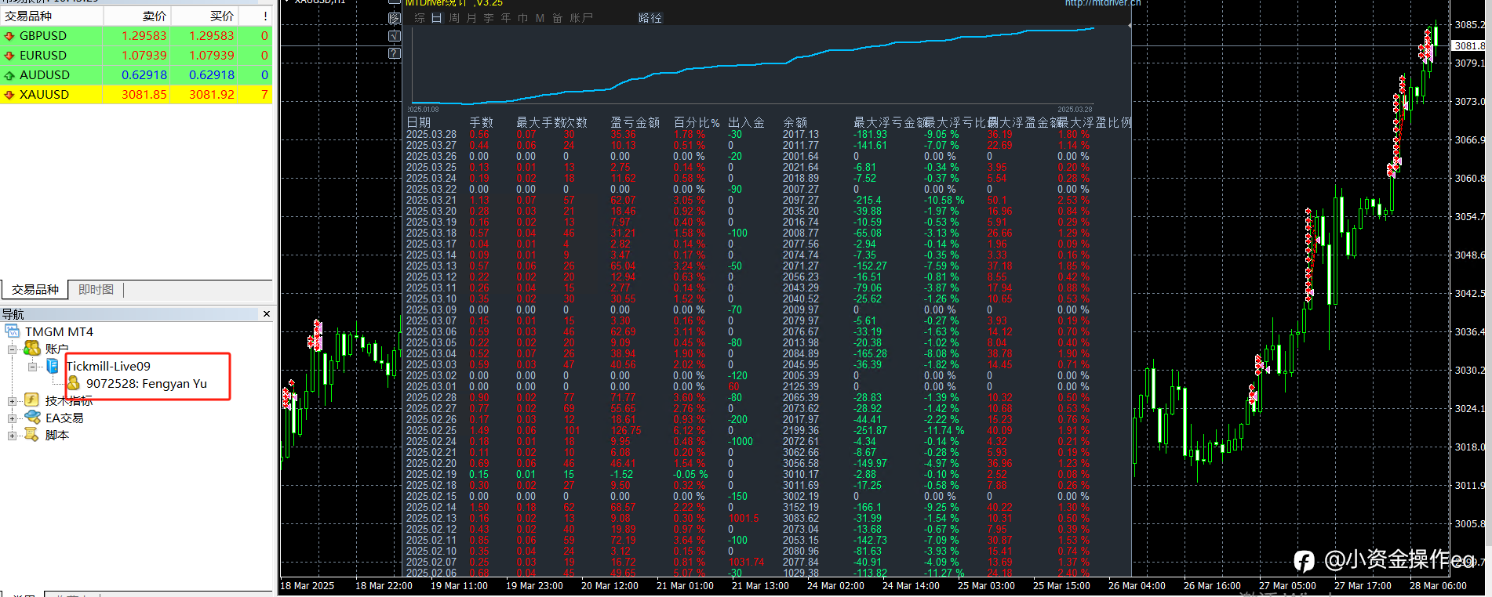Image resolution: width=1492 pixels, height=597 pixels.
Task: Select the XAUUSD row symbol name
Action: [44, 95]
